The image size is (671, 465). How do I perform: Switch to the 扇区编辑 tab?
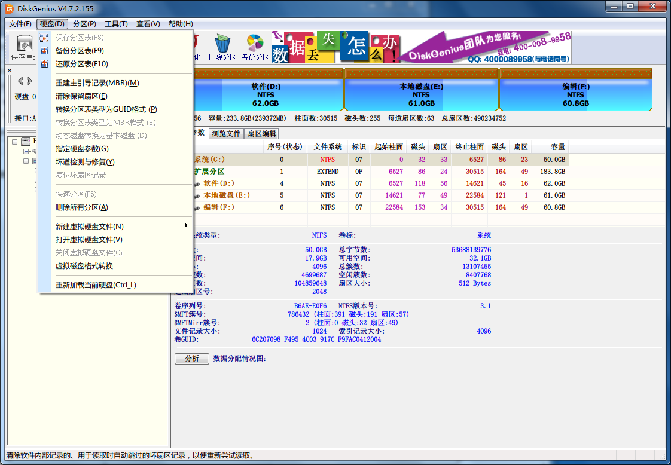pos(262,134)
